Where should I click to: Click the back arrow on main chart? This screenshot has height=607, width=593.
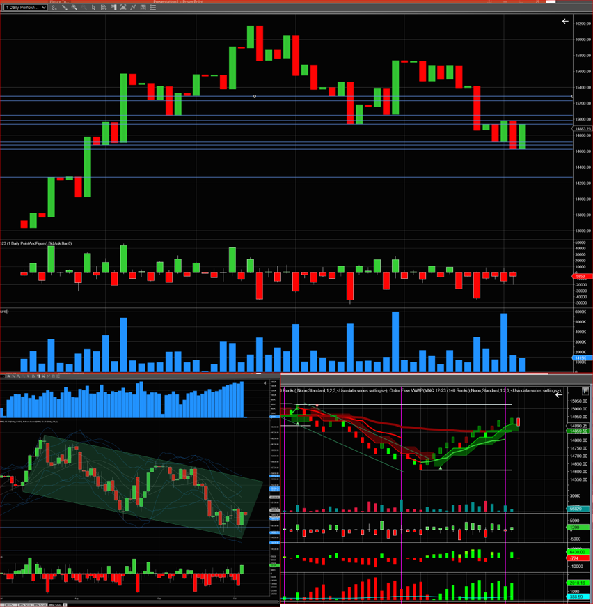coord(565,22)
